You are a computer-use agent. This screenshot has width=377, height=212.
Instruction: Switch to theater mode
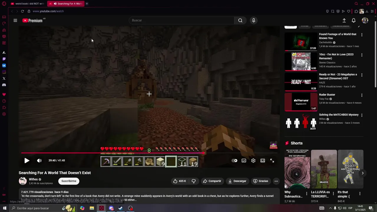263,160
